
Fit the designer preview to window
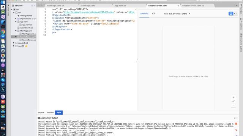point(234,101)
